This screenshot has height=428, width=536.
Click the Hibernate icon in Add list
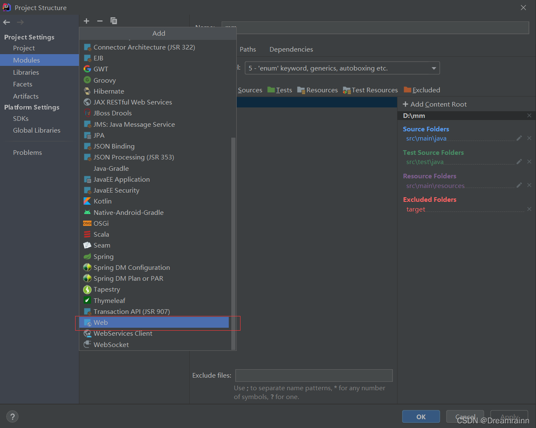[x=87, y=91]
